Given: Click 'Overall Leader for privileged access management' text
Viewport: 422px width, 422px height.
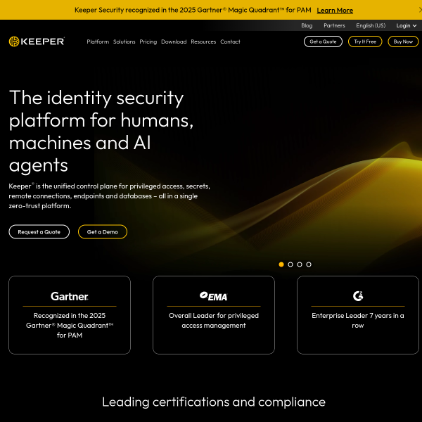Looking at the screenshot, I should 214,320.
